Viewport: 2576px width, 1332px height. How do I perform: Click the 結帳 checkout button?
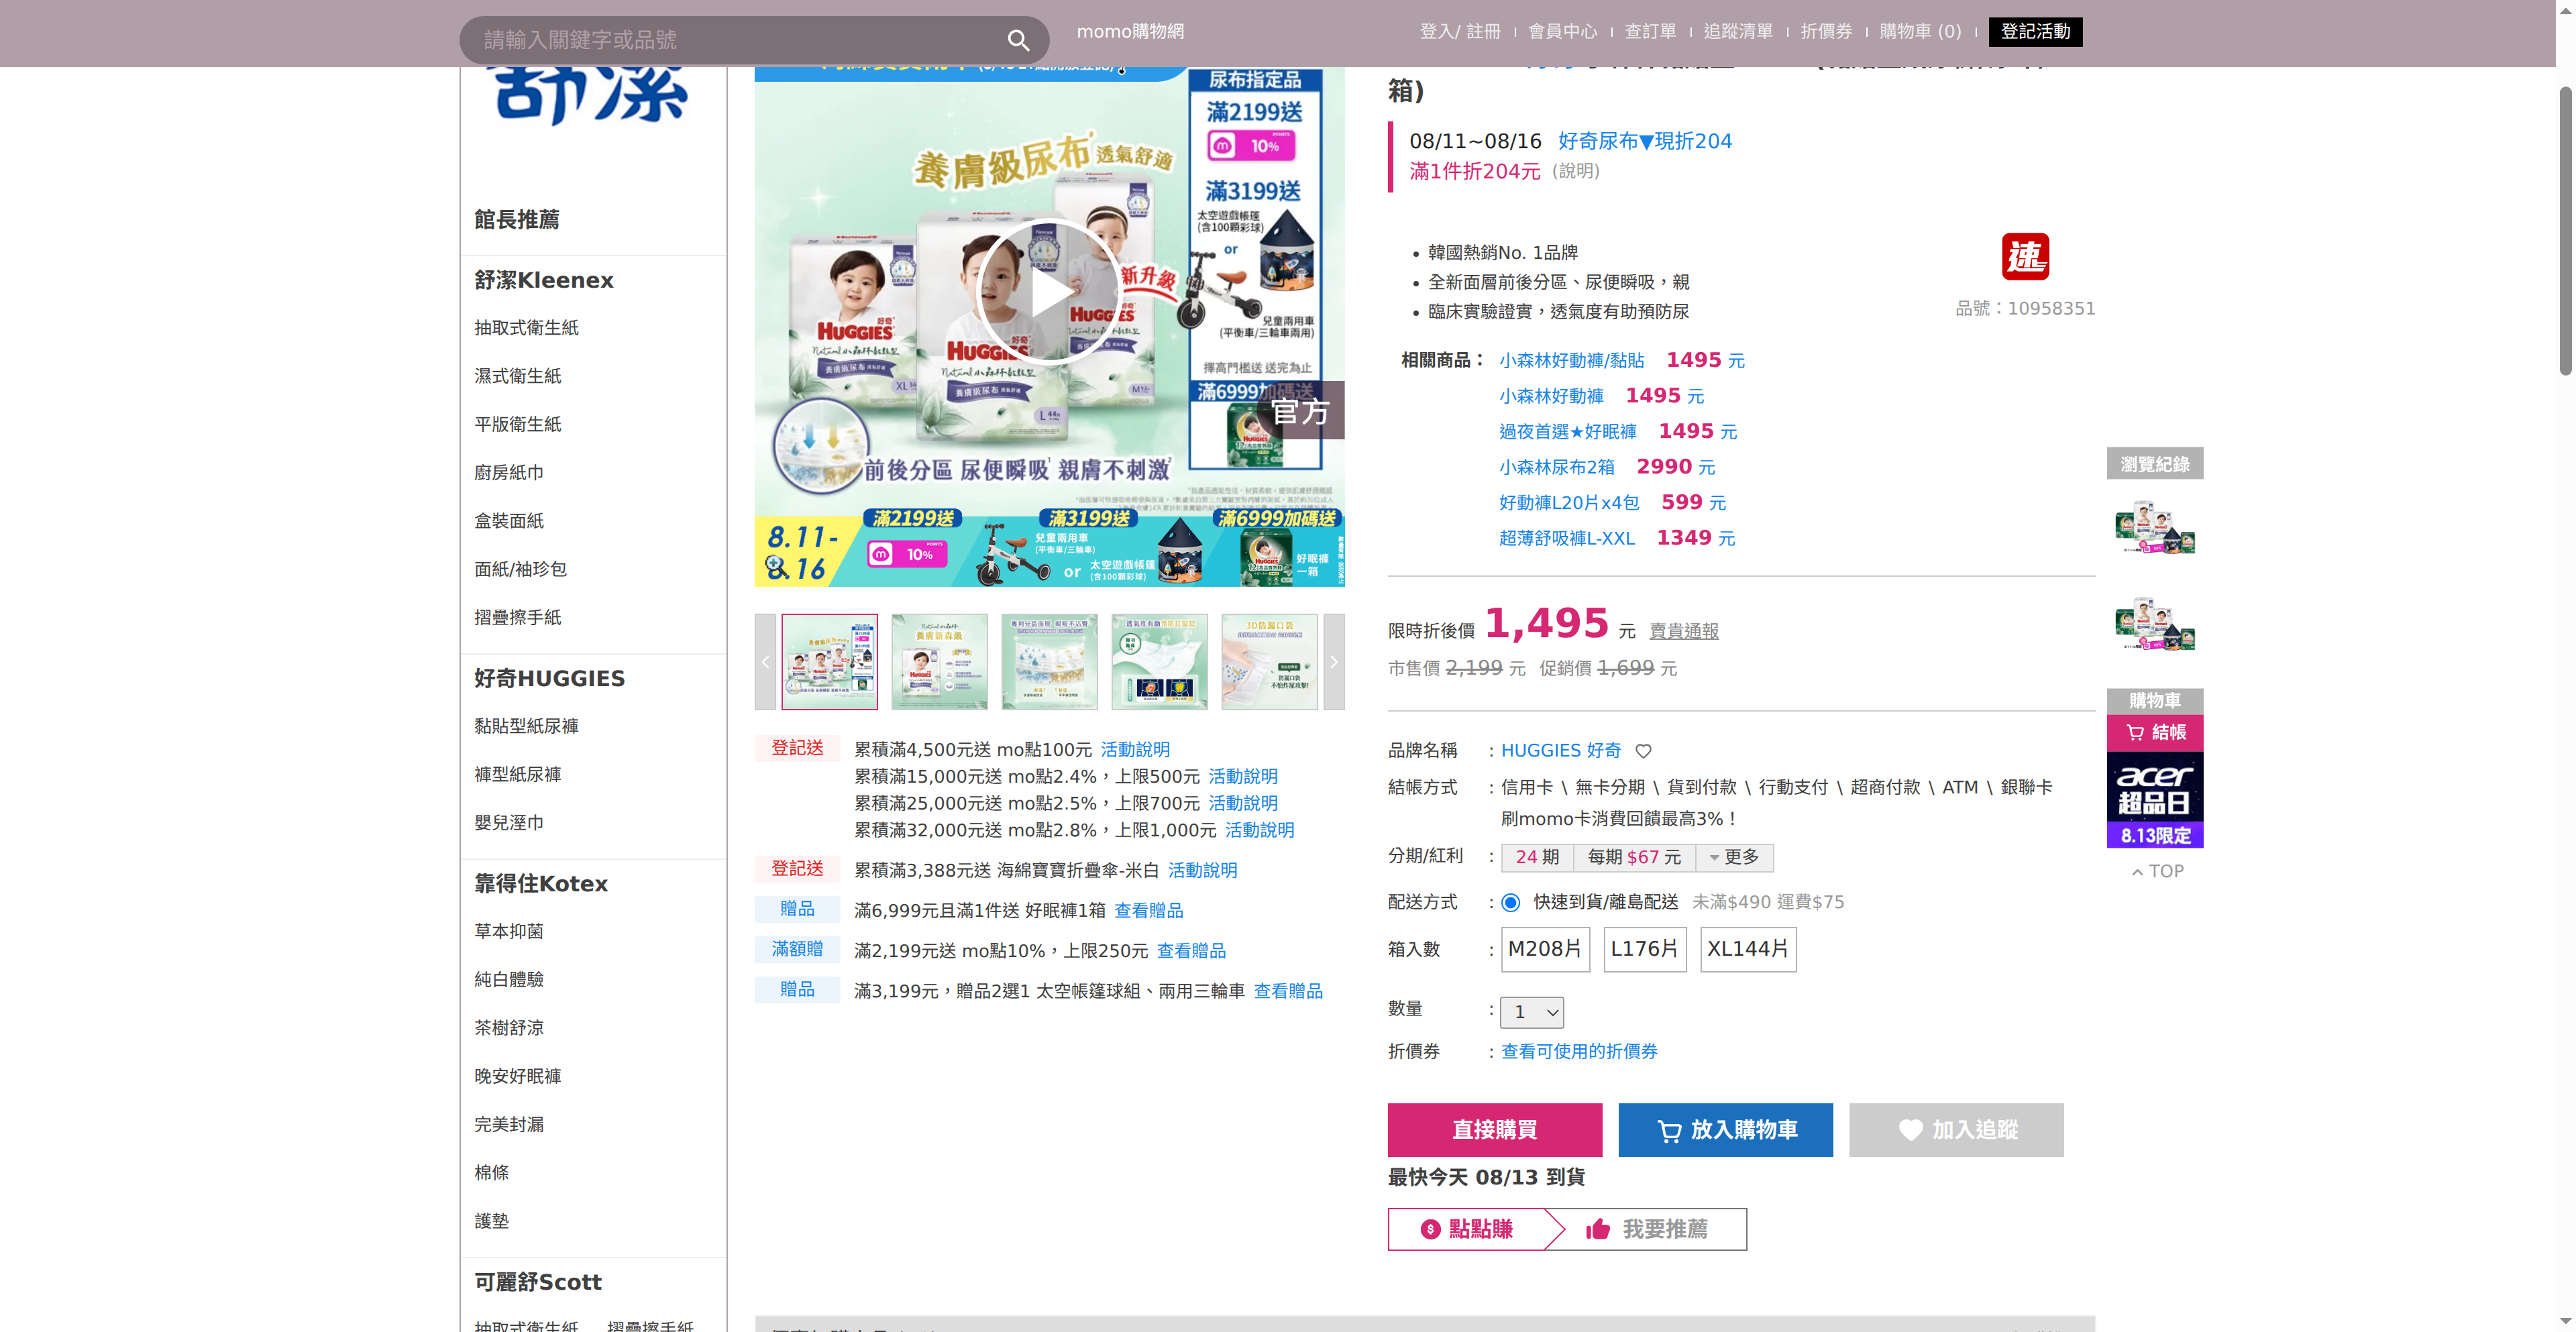(x=2155, y=733)
